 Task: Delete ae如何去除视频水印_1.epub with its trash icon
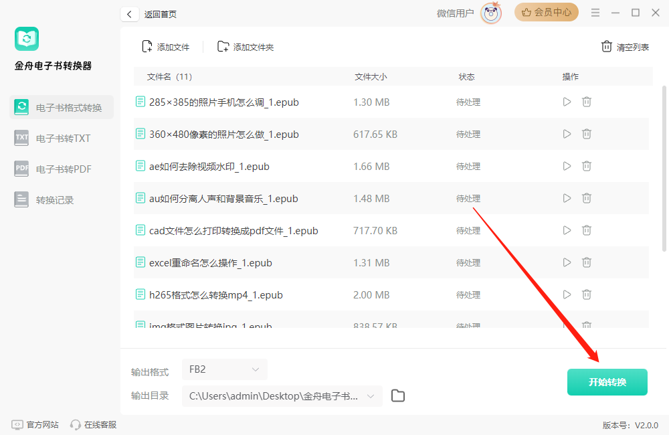tap(587, 166)
